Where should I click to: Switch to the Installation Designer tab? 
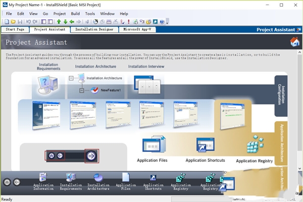(x=94, y=29)
